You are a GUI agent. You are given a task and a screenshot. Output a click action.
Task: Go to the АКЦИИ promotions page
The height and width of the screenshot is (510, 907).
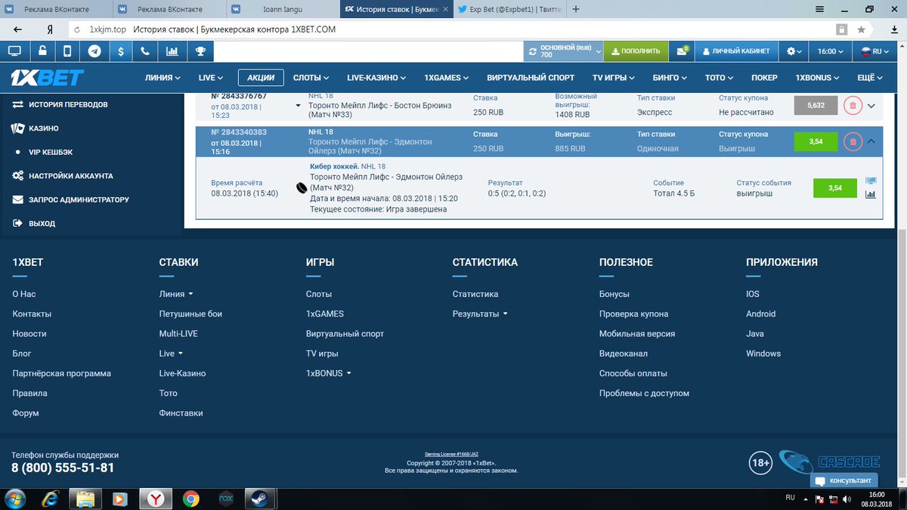[261, 77]
